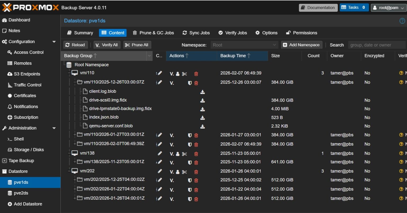This screenshot has width=407, height=213.
Task: Open the Tasks list
Action: click(354, 7)
